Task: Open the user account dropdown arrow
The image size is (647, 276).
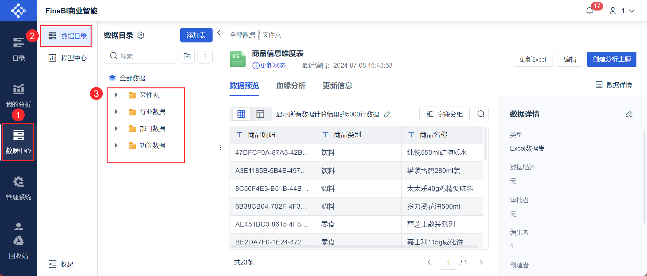Action: pyautogui.click(x=632, y=11)
